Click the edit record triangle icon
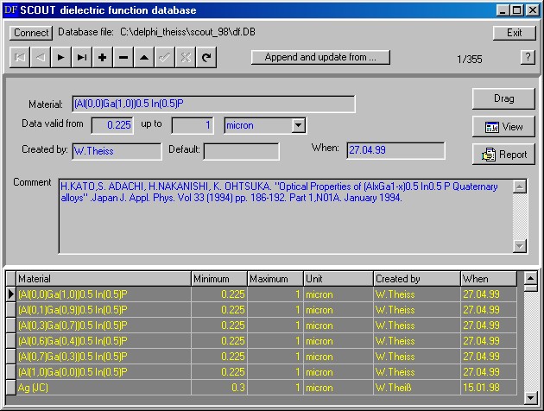The image size is (544, 411). pos(143,58)
